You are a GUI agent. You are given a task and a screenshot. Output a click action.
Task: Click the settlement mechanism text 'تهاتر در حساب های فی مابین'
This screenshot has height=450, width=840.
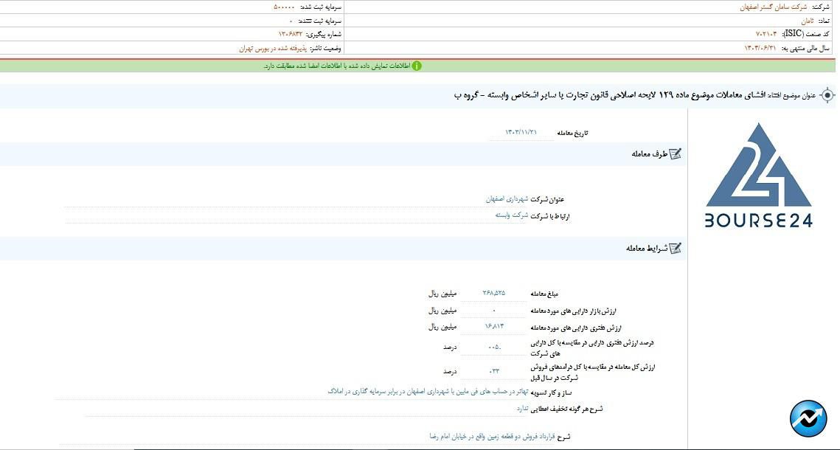tap(428, 392)
